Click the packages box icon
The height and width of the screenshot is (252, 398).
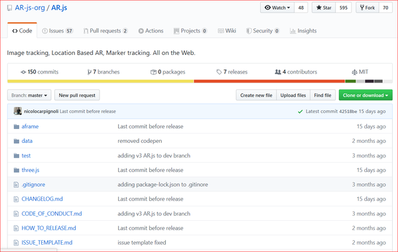click(153, 72)
